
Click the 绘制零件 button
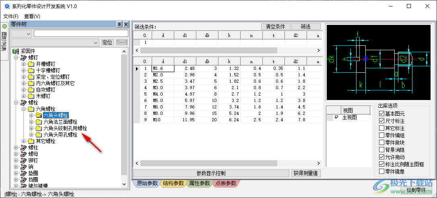pos(416,190)
